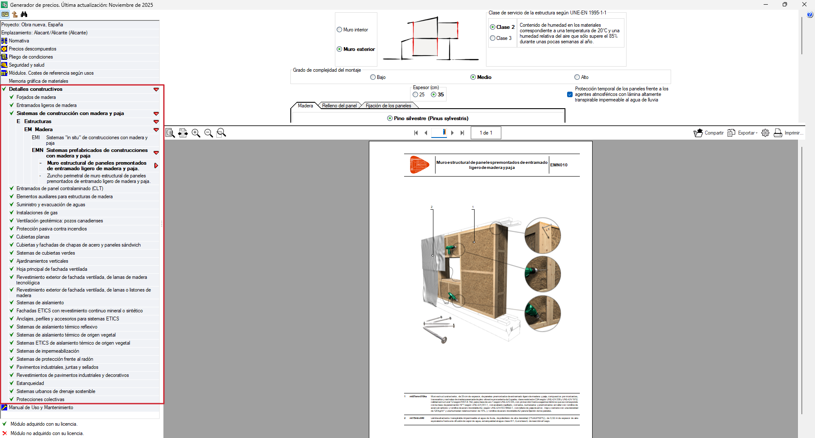The height and width of the screenshot is (438, 815).
Task: Zoom out of the document preview
Action: tap(208, 133)
